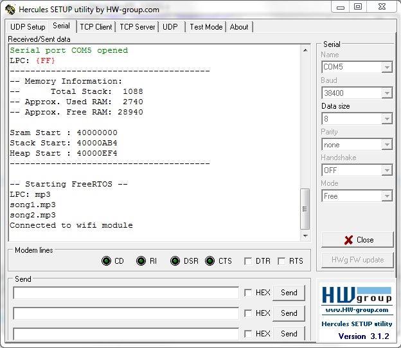Visit the www.HW-group.com link

[x=357, y=310]
